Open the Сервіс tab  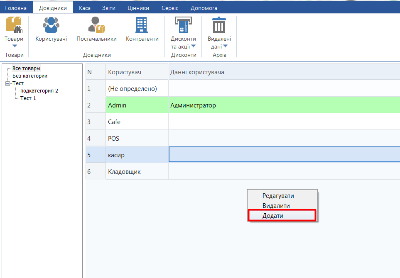click(x=170, y=8)
